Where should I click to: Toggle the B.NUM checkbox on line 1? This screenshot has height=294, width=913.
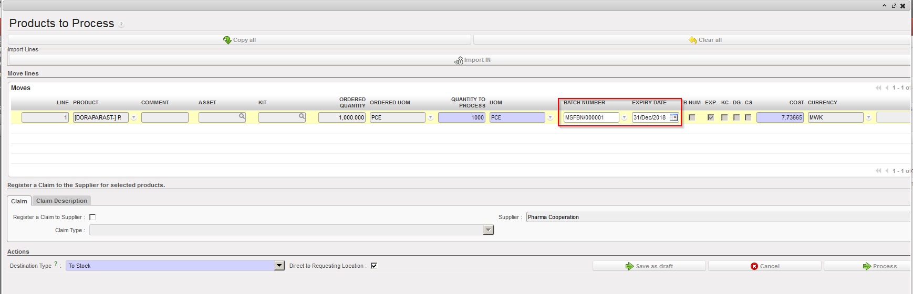692,117
